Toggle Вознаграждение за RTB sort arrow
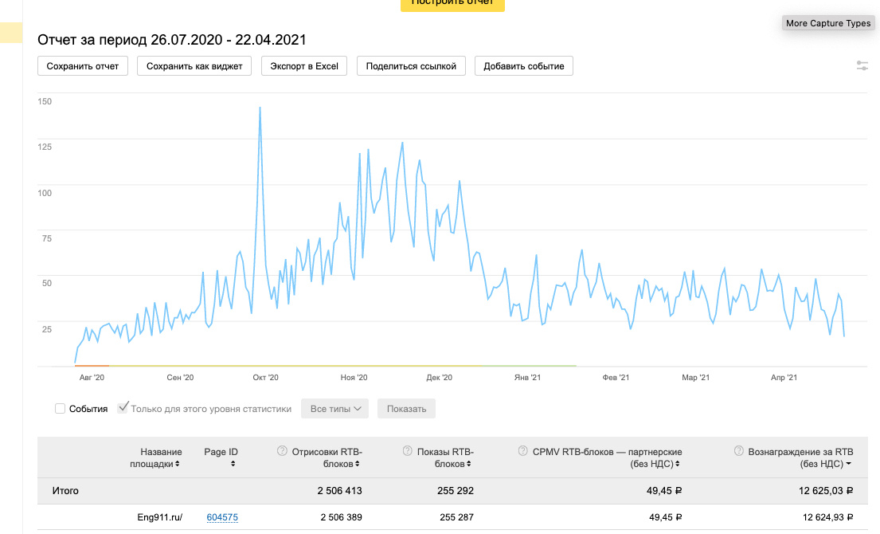The image size is (880, 534). pyautogui.click(x=849, y=465)
